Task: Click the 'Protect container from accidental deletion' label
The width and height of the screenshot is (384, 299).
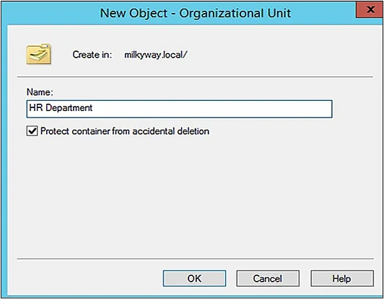Action: tap(125, 131)
